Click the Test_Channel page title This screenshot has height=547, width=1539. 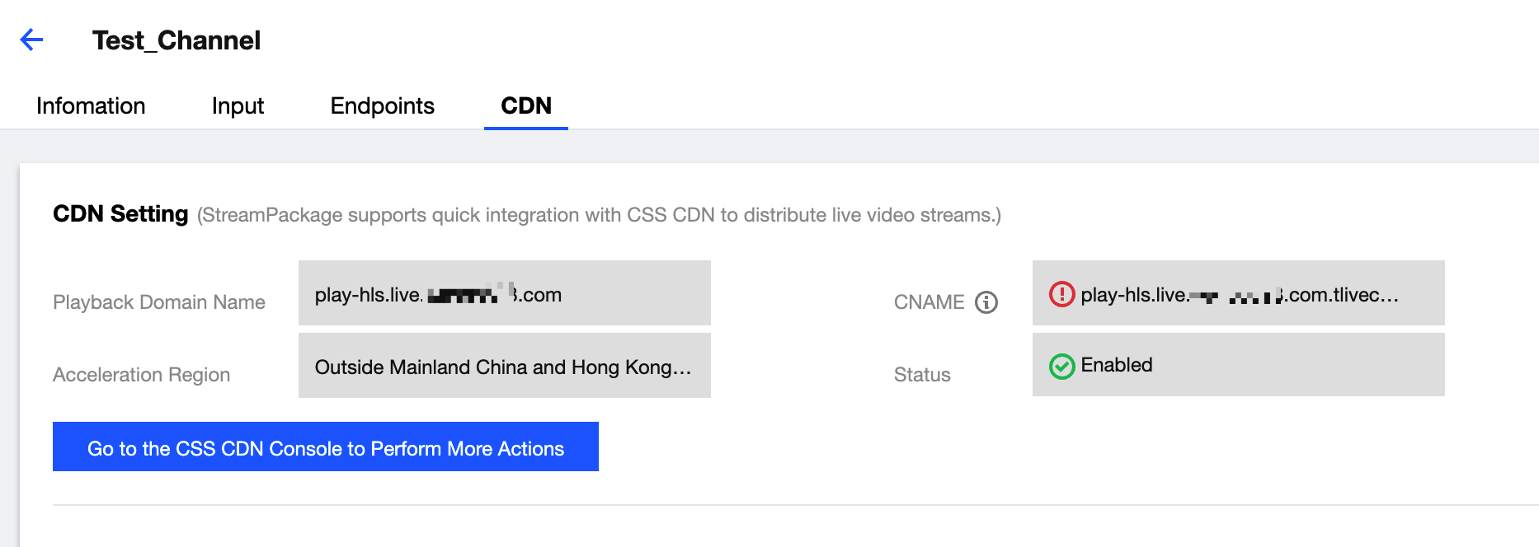click(x=176, y=40)
